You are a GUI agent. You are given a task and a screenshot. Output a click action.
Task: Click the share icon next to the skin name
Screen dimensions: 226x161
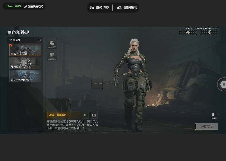[x=94, y=115]
